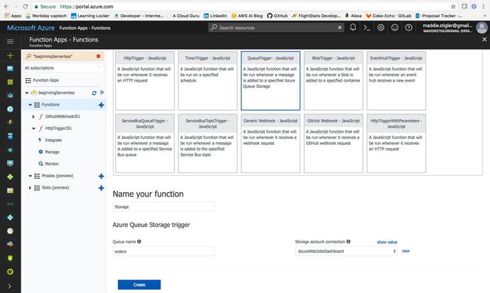This screenshot has height=293, width=490.
Task: Click the green plus to create a resource
Action: click(x=10, y=55)
